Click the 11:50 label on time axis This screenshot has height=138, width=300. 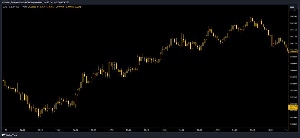5,130
